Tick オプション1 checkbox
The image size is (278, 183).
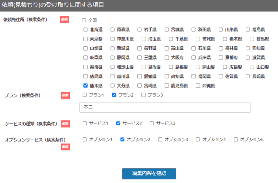coord(85,140)
